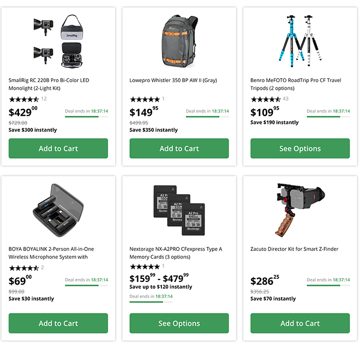Open Nextorage NX-A2PRO CFexpress title link
This screenshot has width=361, height=345.
click(176, 253)
